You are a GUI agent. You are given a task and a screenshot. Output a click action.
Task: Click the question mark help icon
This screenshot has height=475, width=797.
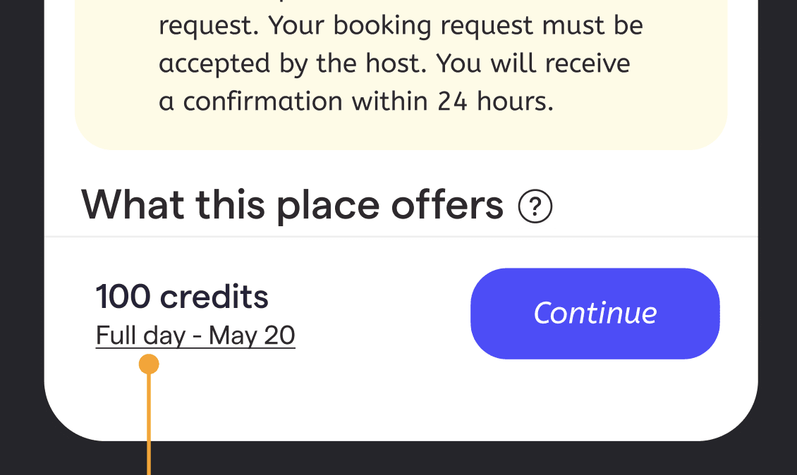click(535, 207)
